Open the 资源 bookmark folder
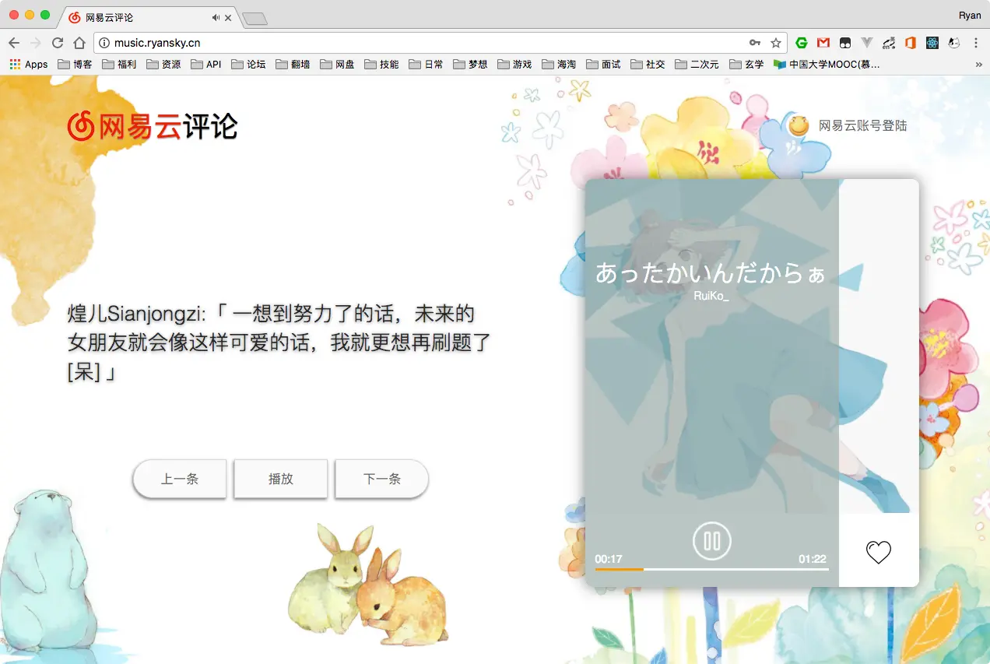 click(x=164, y=65)
